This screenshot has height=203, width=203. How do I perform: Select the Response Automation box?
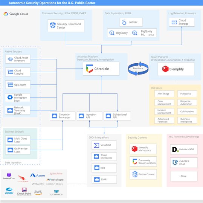187,102
